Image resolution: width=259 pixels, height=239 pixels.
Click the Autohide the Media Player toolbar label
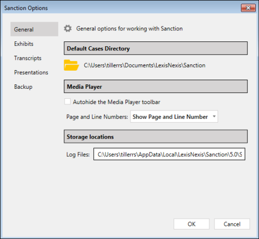[117, 102]
